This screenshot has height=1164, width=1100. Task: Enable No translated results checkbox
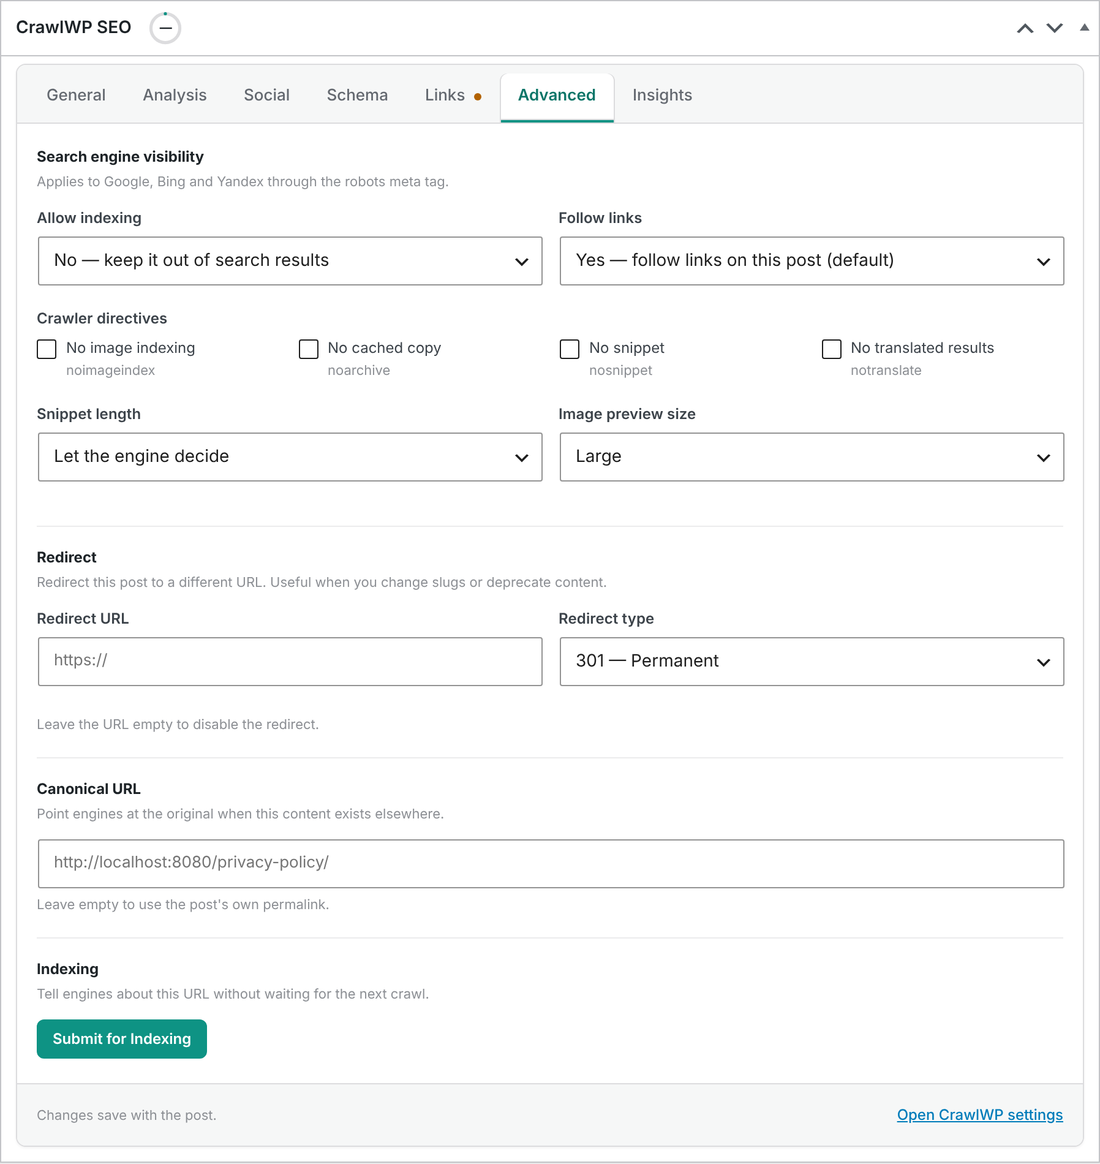(831, 349)
